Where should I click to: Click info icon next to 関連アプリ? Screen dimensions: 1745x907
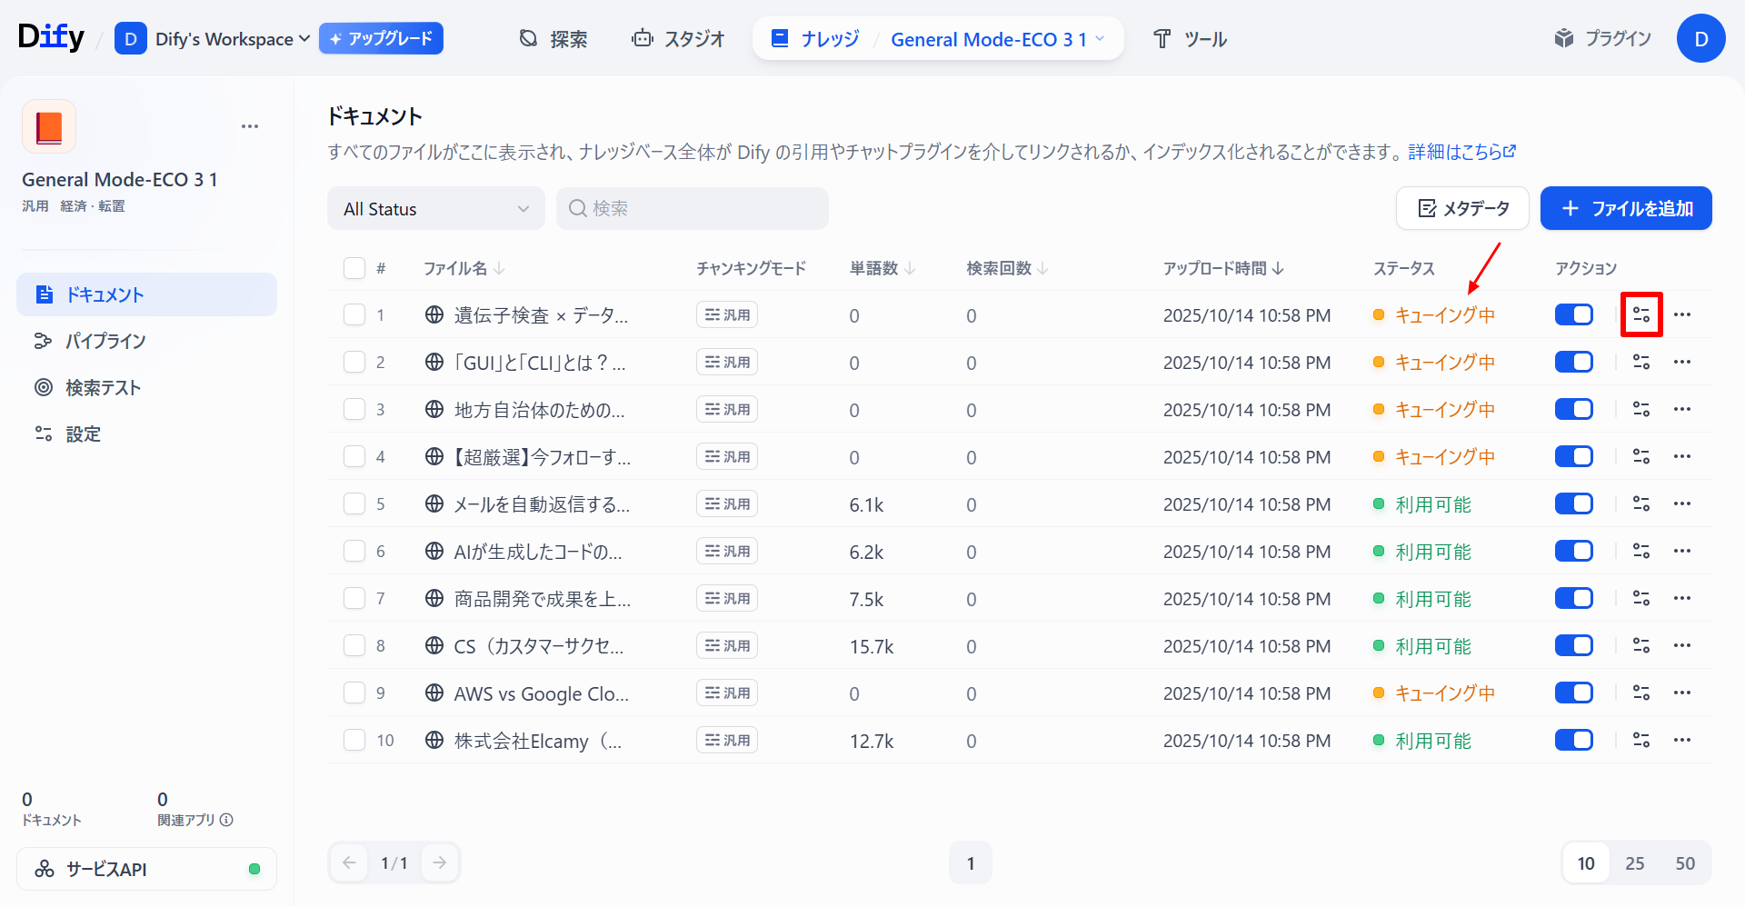[226, 820]
